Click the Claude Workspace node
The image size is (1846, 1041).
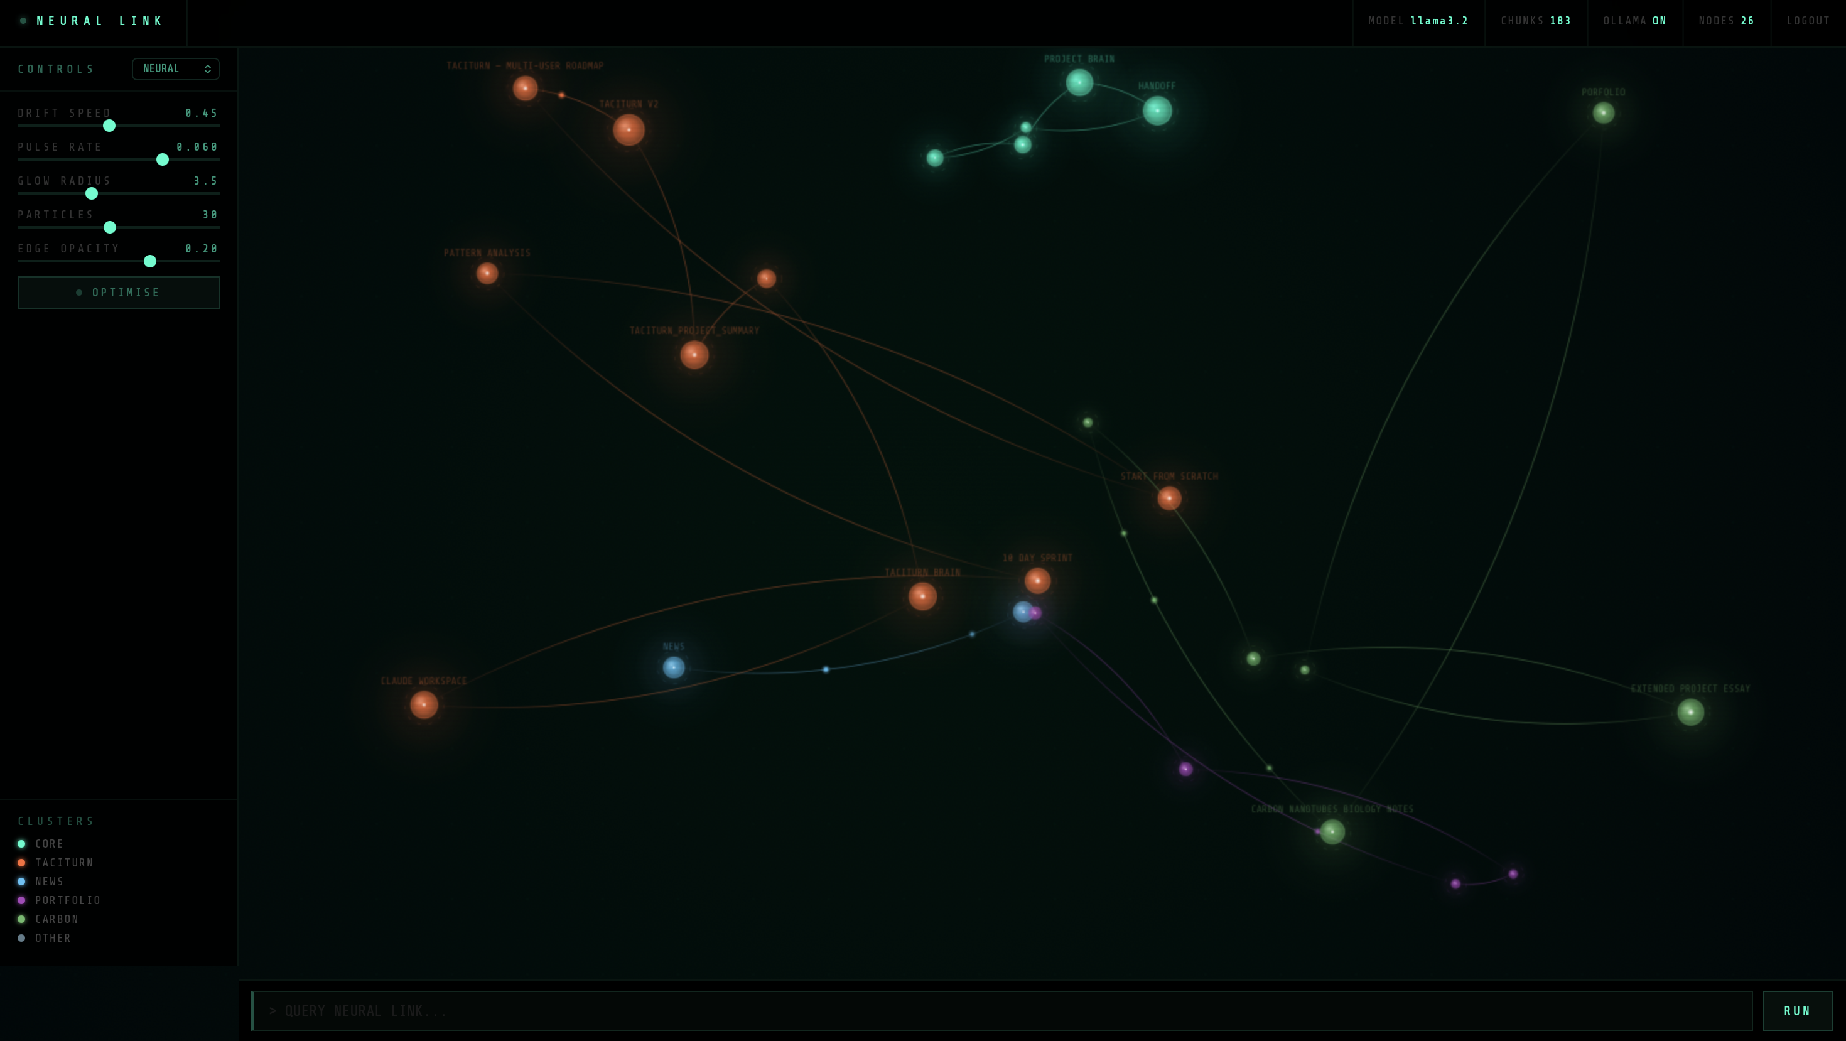tap(424, 704)
